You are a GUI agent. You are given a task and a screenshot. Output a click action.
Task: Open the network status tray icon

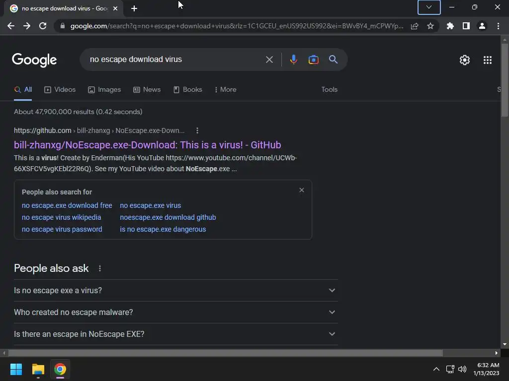coord(450,369)
